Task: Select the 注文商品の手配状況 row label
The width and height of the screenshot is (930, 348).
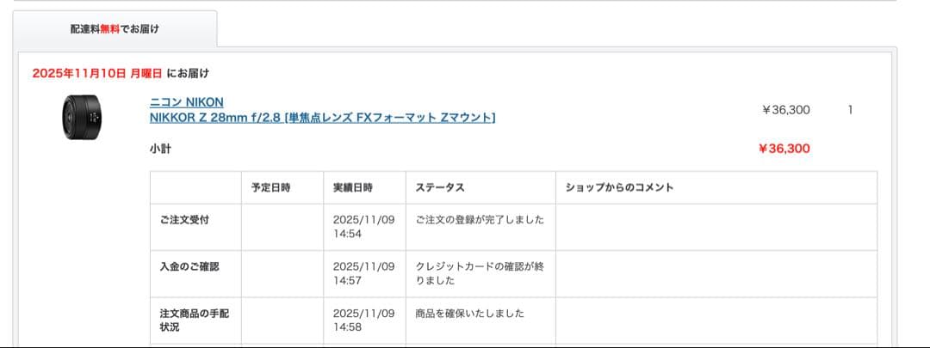Action: tap(189, 321)
